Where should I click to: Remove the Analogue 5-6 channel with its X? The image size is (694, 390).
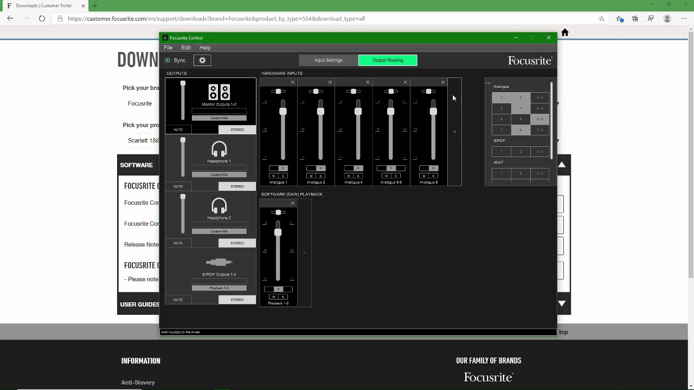[405, 82]
